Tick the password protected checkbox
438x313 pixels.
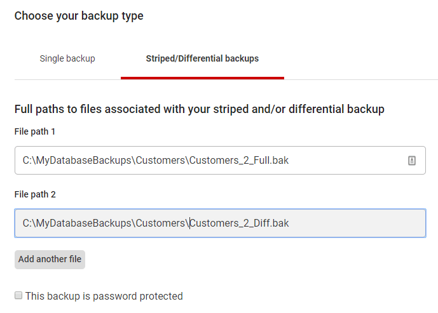[x=18, y=295]
